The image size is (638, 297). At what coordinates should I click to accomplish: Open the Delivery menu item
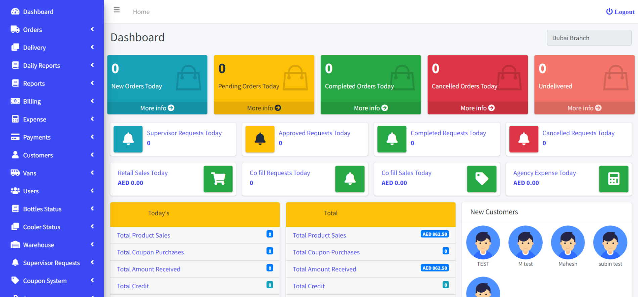(52, 48)
